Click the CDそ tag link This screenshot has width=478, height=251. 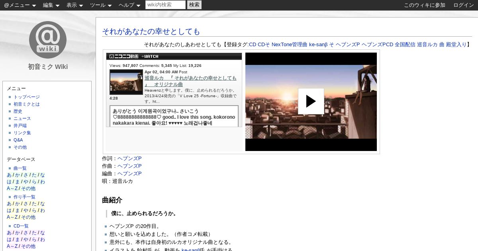click(x=264, y=45)
